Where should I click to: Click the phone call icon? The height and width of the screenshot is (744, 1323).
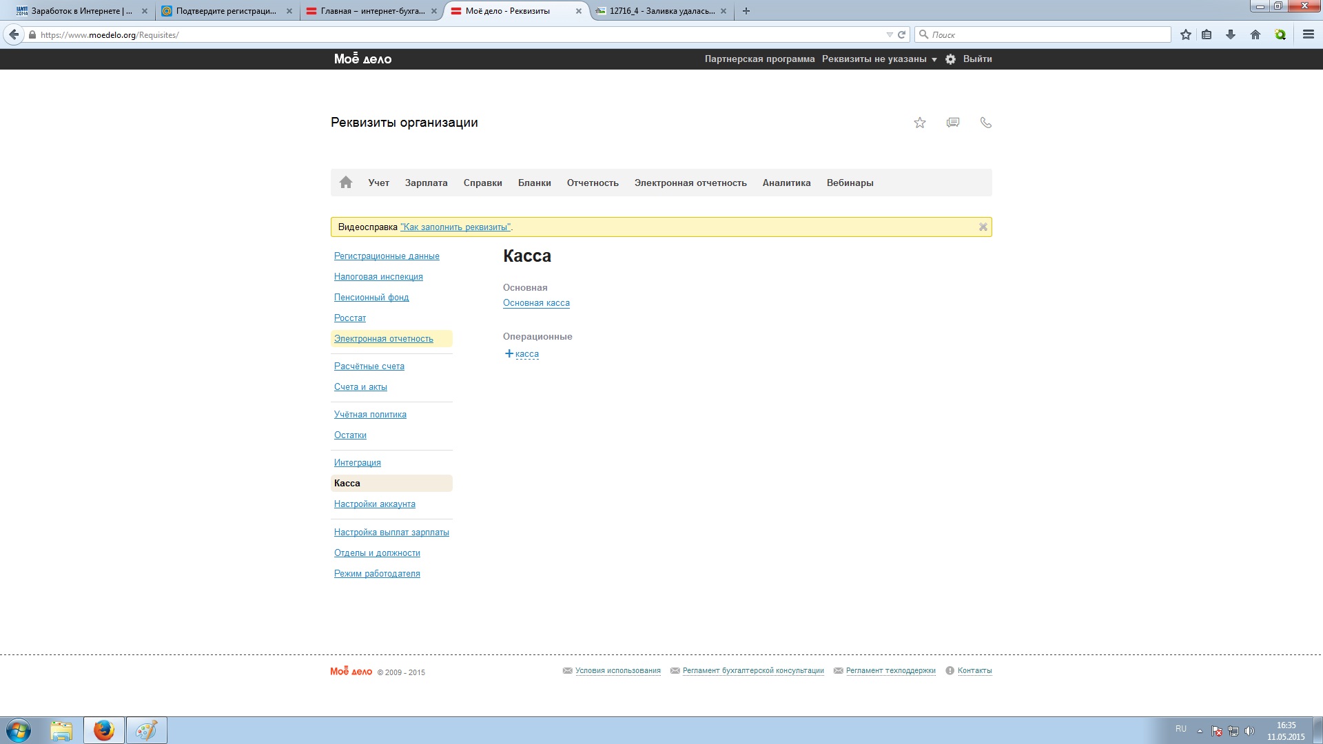[986, 123]
